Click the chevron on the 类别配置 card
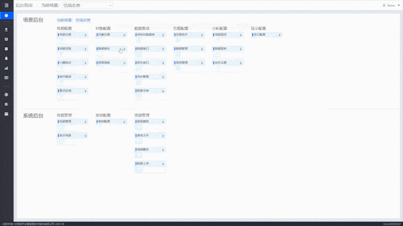The image size is (403, 226). (x=125, y=122)
